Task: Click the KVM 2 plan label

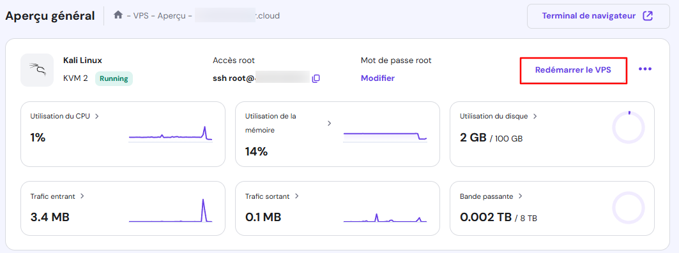Action: [x=75, y=78]
